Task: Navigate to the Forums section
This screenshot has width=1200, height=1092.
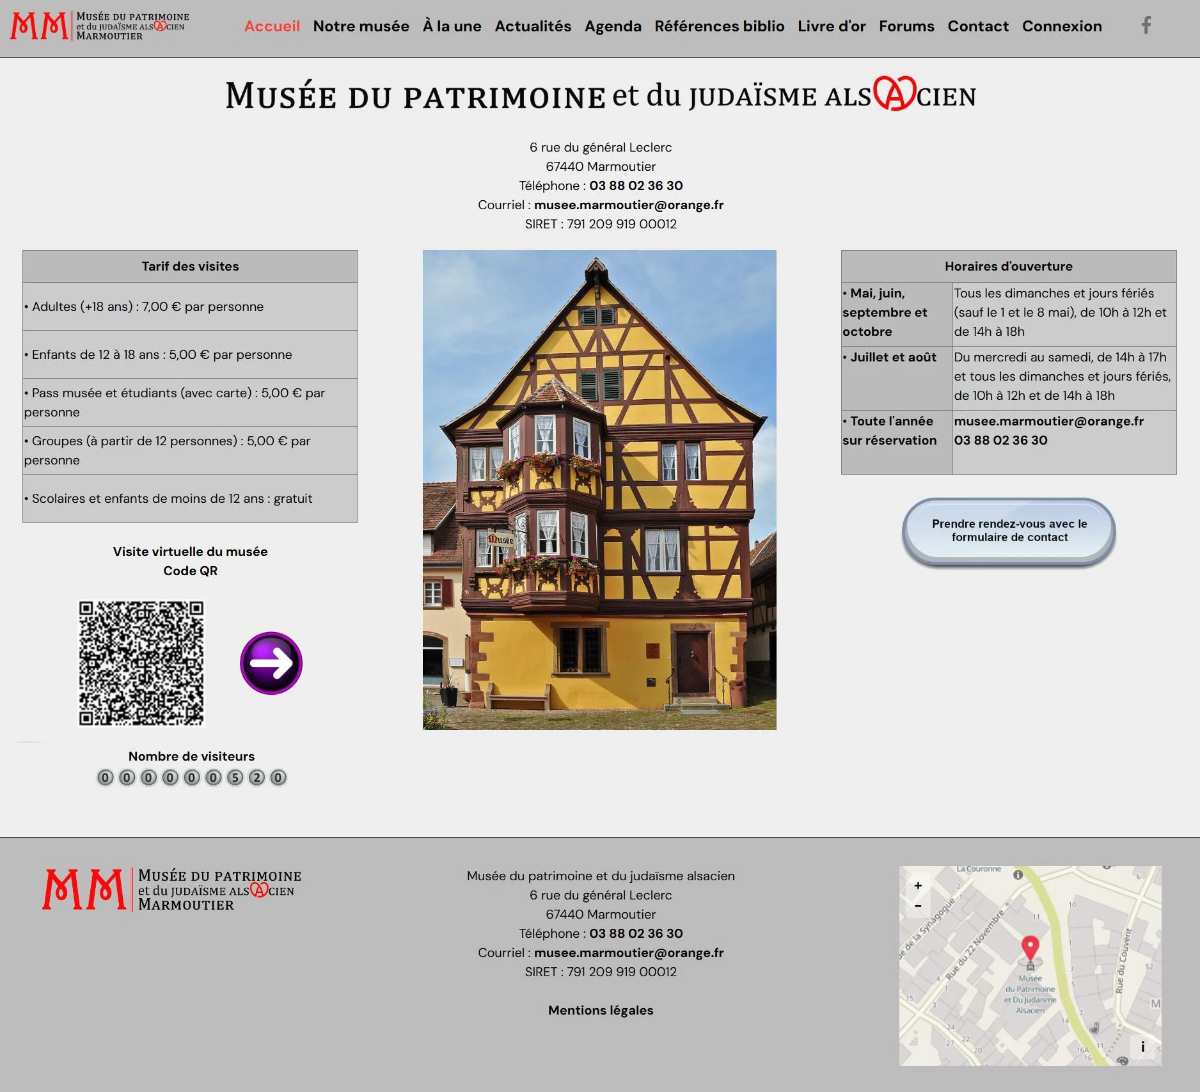Action: tap(906, 26)
